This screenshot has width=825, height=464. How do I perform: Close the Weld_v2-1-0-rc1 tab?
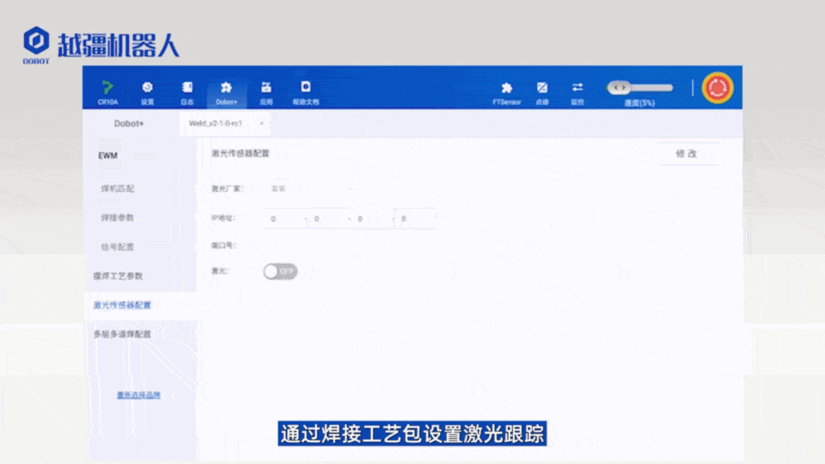point(260,124)
